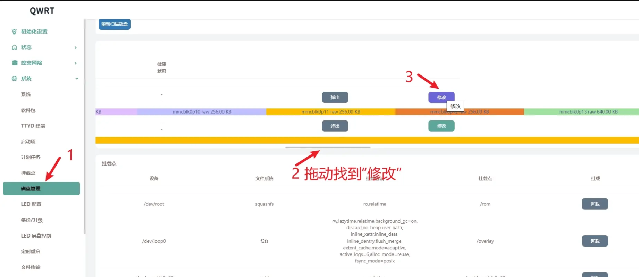Click the 初始化设置 icon in sidebar
Viewport: 639px width, 277px height.
(14, 32)
